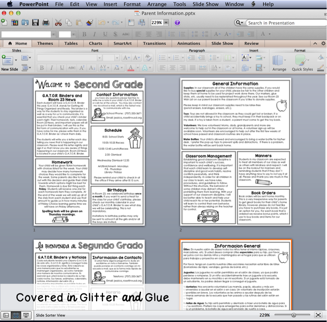Toggle center text alignment in ribbon
The width and height of the screenshot is (327, 322).
click(173, 68)
